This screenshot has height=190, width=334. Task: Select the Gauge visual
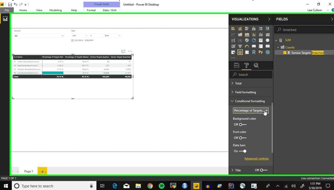(247, 46)
